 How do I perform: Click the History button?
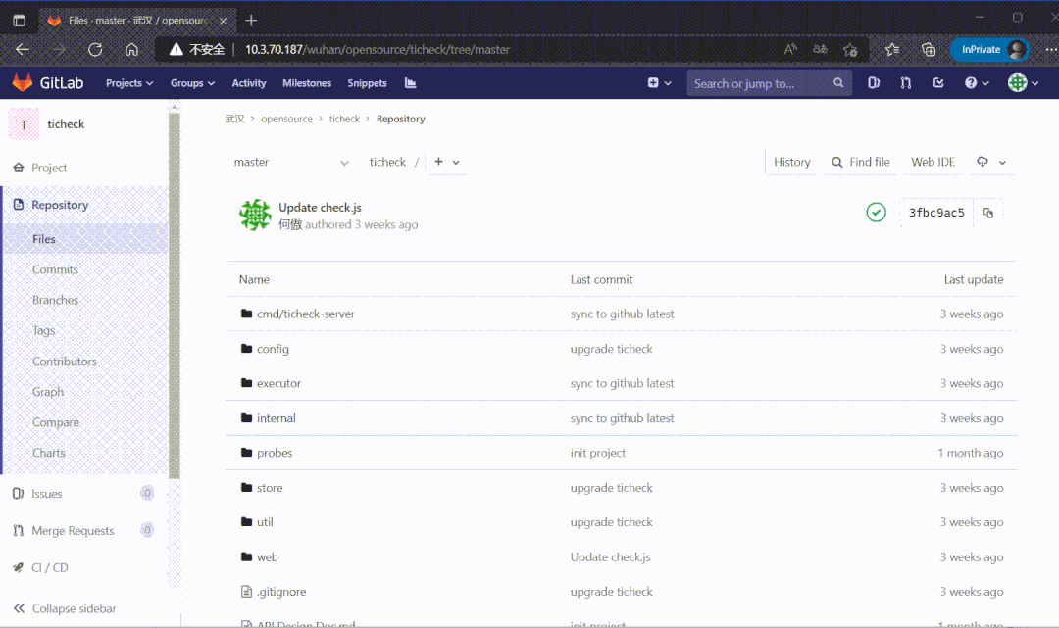click(791, 162)
